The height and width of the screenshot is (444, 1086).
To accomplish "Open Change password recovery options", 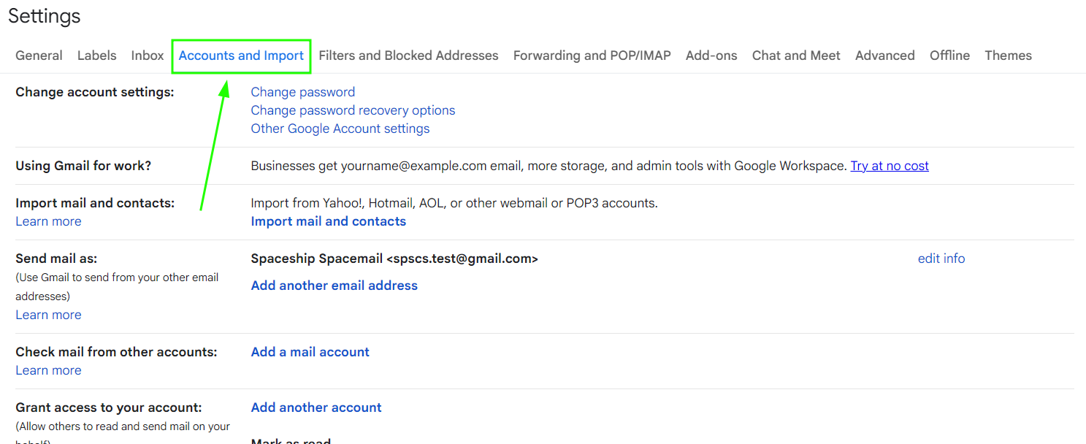I will (353, 110).
